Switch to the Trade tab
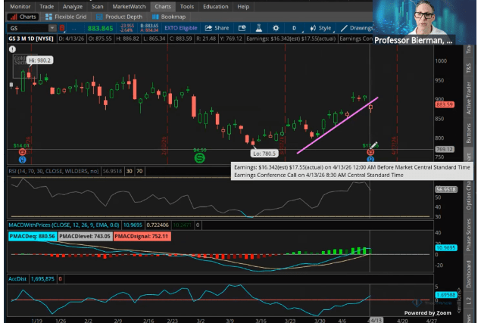Image resolution: width=481 pixels, height=323 pixels. [47, 7]
